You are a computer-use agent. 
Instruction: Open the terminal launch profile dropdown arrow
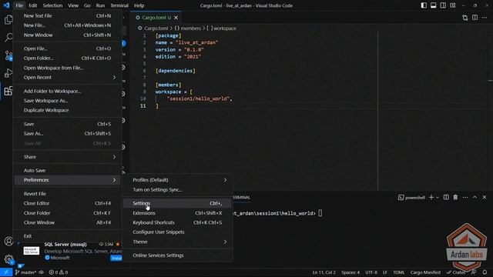[438, 197]
